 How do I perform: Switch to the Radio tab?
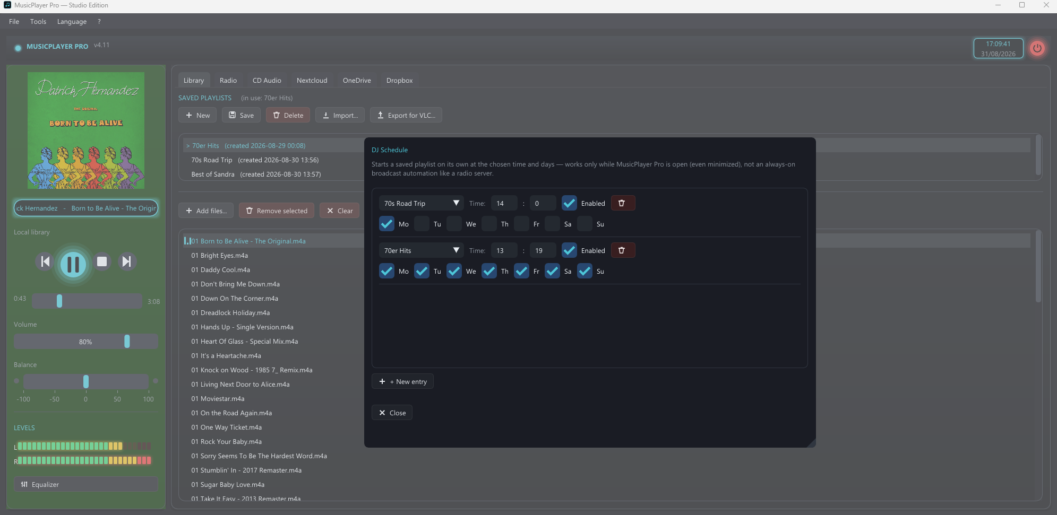point(228,81)
